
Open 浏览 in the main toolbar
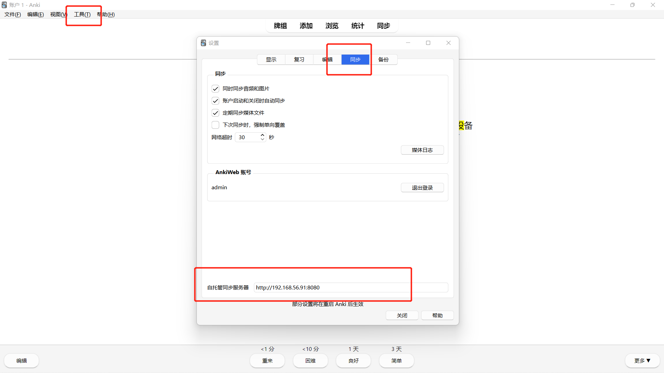[x=332, y=26]
